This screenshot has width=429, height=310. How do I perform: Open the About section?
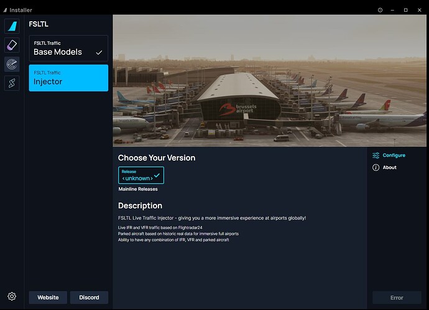click(x=384, y=168)
